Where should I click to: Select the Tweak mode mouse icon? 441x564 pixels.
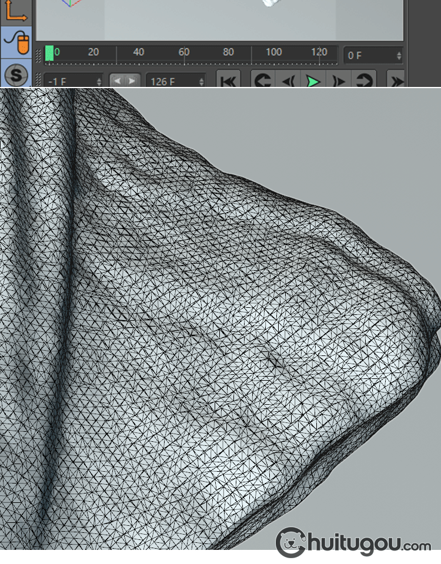16,43
